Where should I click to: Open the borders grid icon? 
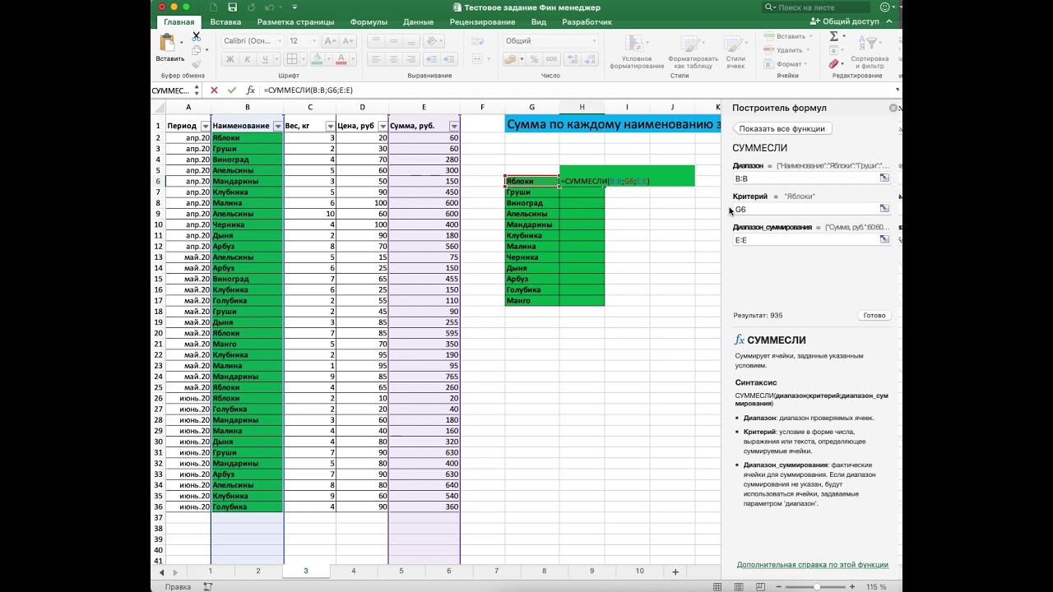(291, 59)
